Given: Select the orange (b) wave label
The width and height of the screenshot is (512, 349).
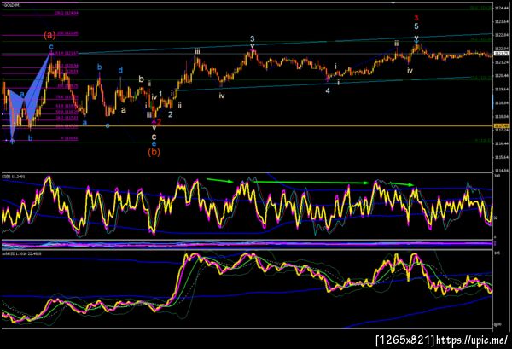Looking at the screenshot, I should pos(154,152).
